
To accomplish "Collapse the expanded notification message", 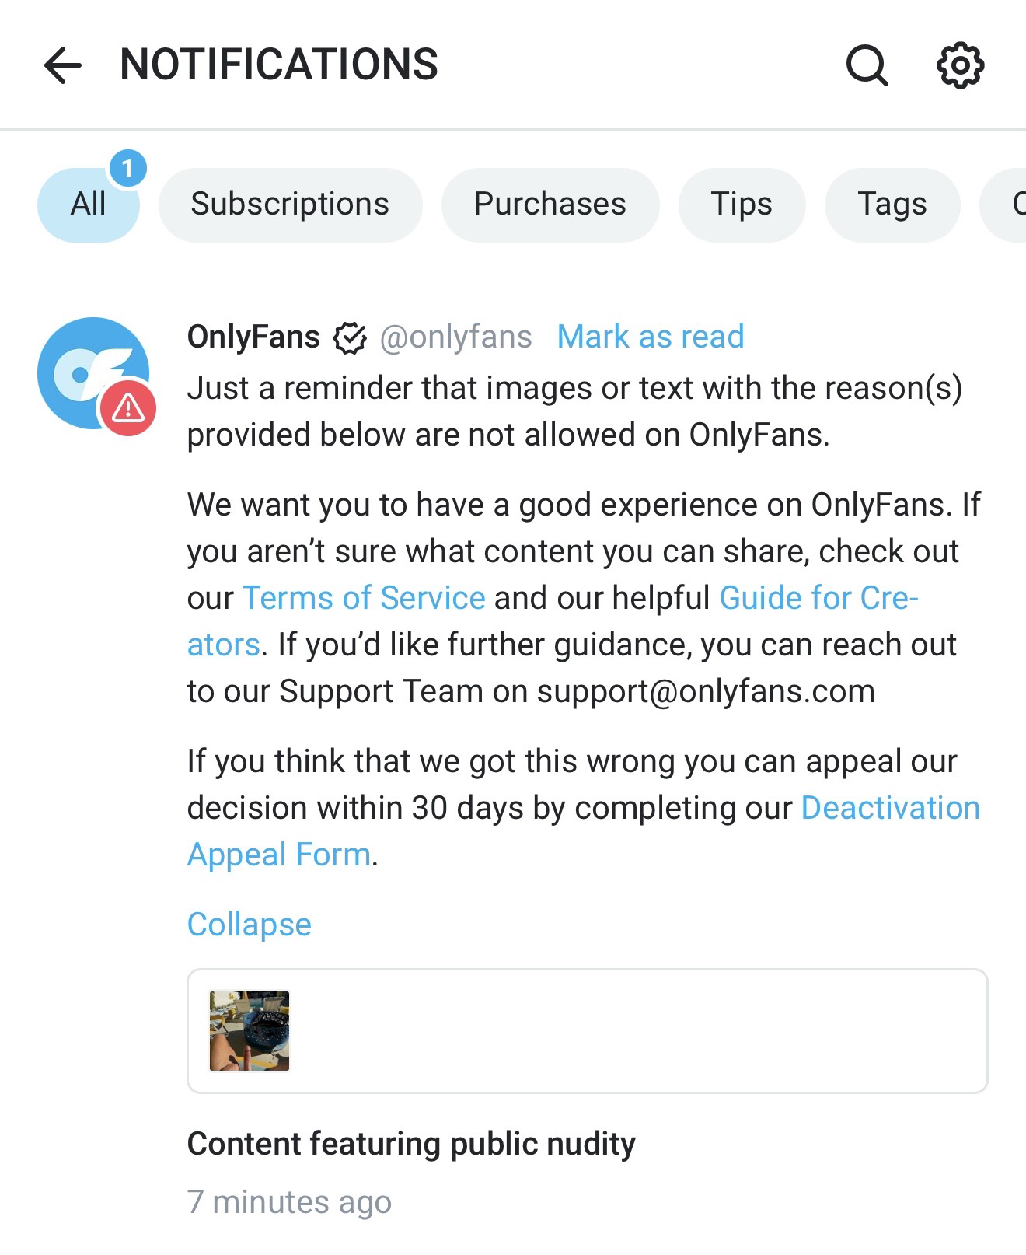I will [249, 925].
